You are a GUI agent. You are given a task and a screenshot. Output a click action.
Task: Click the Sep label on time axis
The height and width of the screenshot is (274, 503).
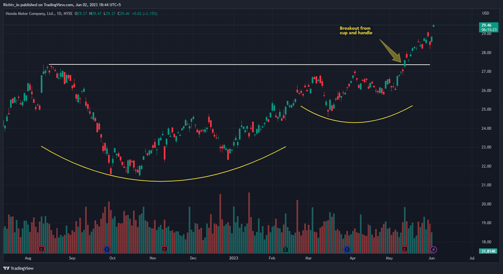click(72, 258)
